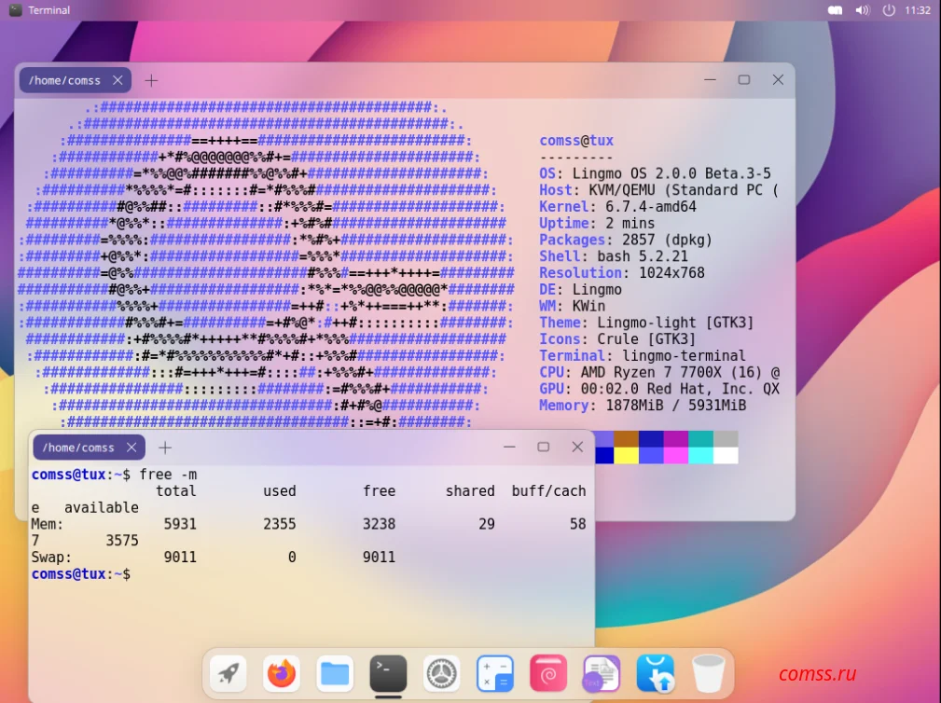Add new tab in neofetch terminal window
Image resolution: width=941 pixels, height=703 pixels.
click(x=151, y=80)
